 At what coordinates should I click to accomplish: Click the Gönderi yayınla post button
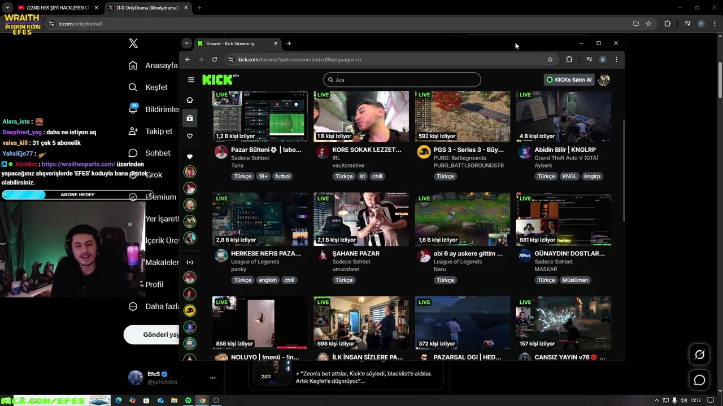(152, 334)
